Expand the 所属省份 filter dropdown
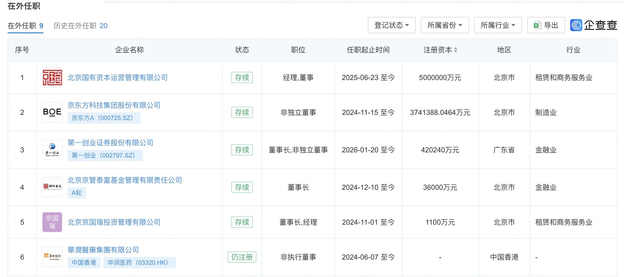624x277 pixels. (x=445, y=25)
